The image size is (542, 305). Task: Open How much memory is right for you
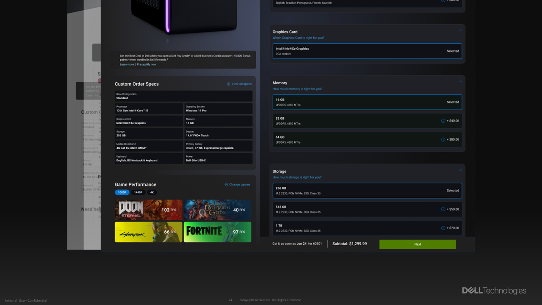tap(297, 89)
